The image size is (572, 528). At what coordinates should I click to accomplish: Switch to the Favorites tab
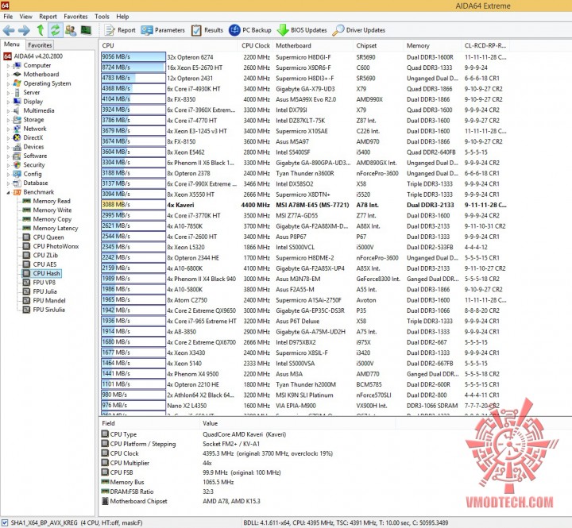40,44
